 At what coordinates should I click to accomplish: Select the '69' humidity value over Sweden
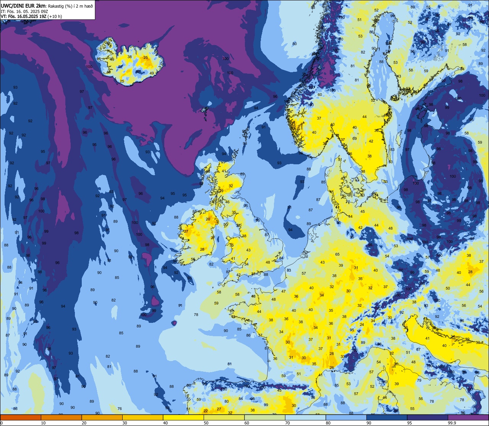355,138
